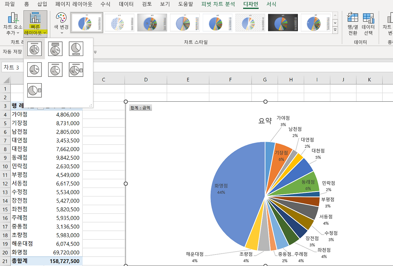Click the 해운대점 data label in the chart
Image resolution: width=393 pixels, height=266 pixels.
coord(195,257)
